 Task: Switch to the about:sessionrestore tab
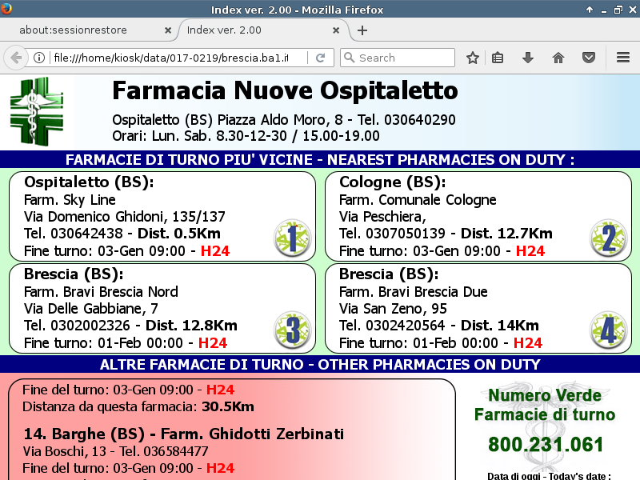click(84, 30)
